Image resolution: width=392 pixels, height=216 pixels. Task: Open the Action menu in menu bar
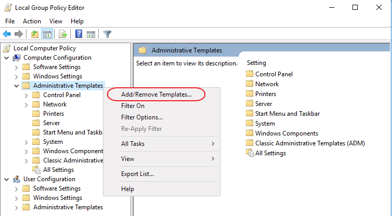[x=32, y=21]
